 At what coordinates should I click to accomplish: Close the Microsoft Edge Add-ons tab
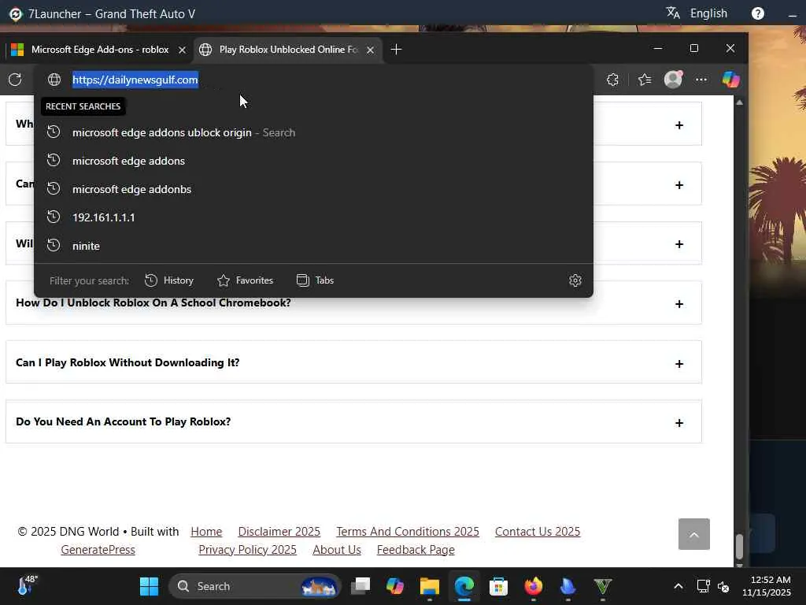(x=182, y=50)
